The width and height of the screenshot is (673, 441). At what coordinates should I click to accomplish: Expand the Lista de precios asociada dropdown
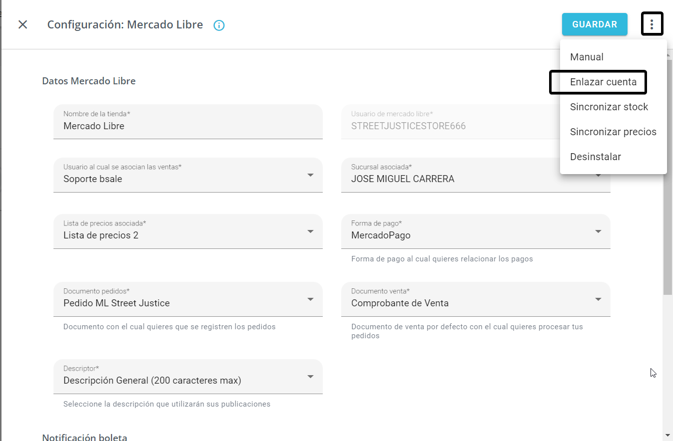coord(310,231)
